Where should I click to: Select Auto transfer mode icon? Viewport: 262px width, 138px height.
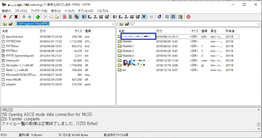pyautogui.click(x=76, y=17)
